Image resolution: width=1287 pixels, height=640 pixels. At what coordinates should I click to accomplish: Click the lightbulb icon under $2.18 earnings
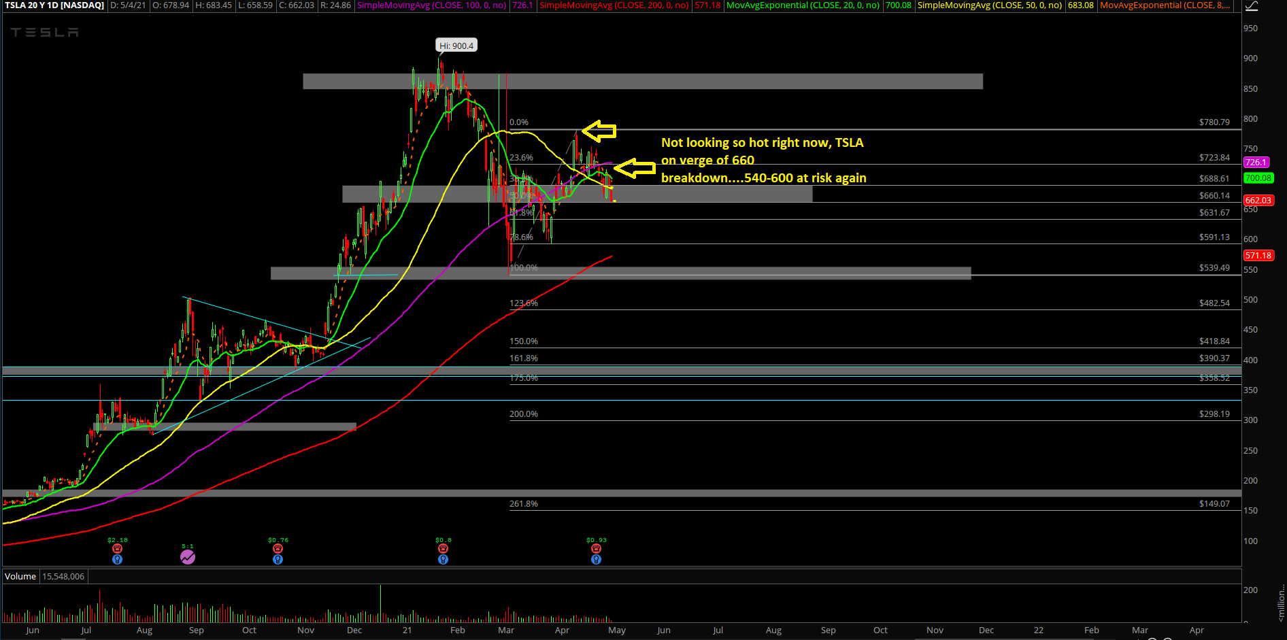117,559
